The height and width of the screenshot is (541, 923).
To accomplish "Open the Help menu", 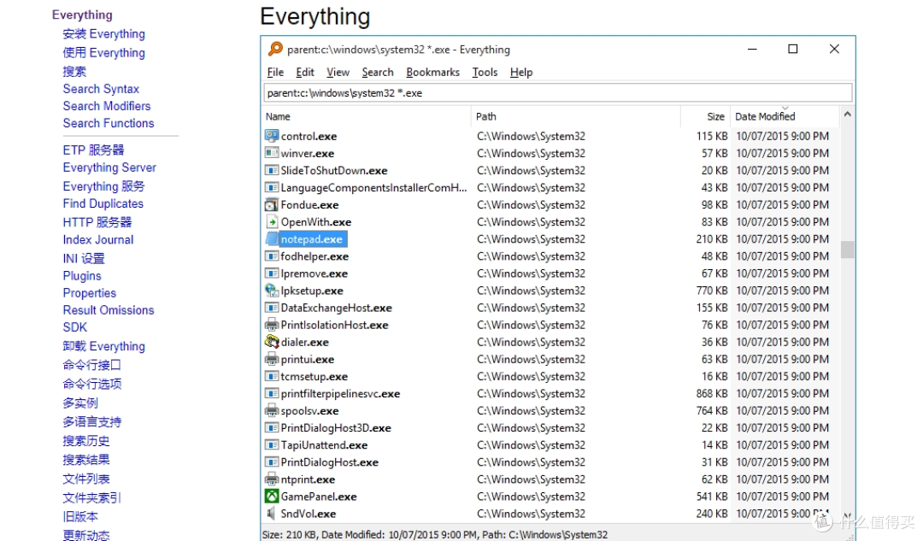I will tap(521, 73).
